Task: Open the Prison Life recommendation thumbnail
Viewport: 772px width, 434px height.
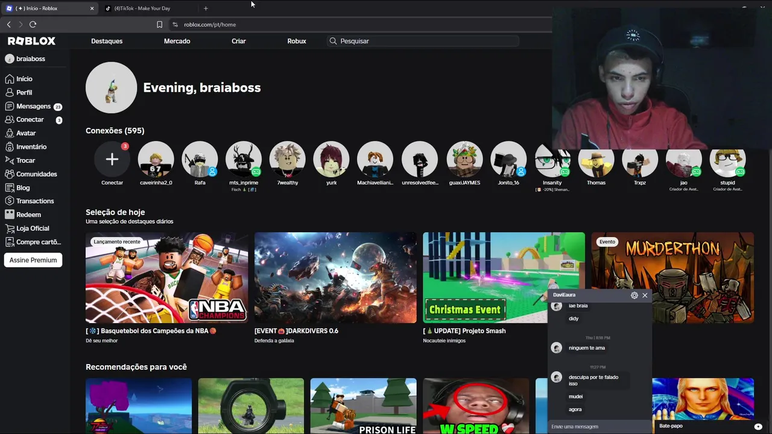Action: (x=363, y=406)
